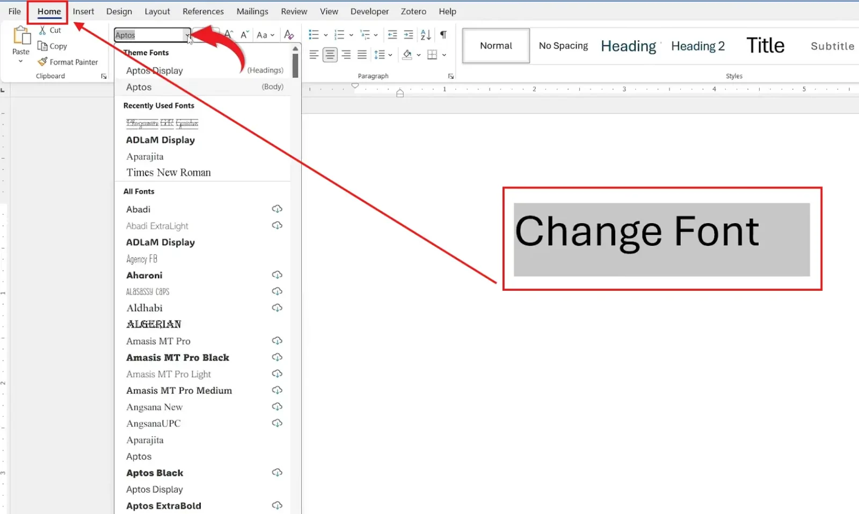Apply the Title style
This screenshot has height=514, width=859.
point(766,46)
